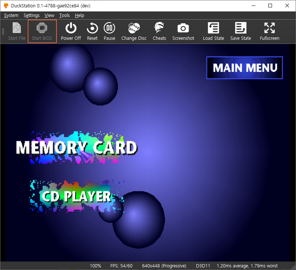Reset the running emulation

(92, 31)
